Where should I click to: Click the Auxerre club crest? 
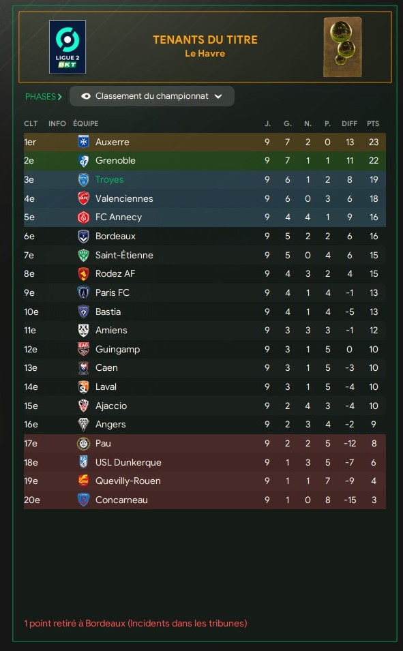click(83, 142)
